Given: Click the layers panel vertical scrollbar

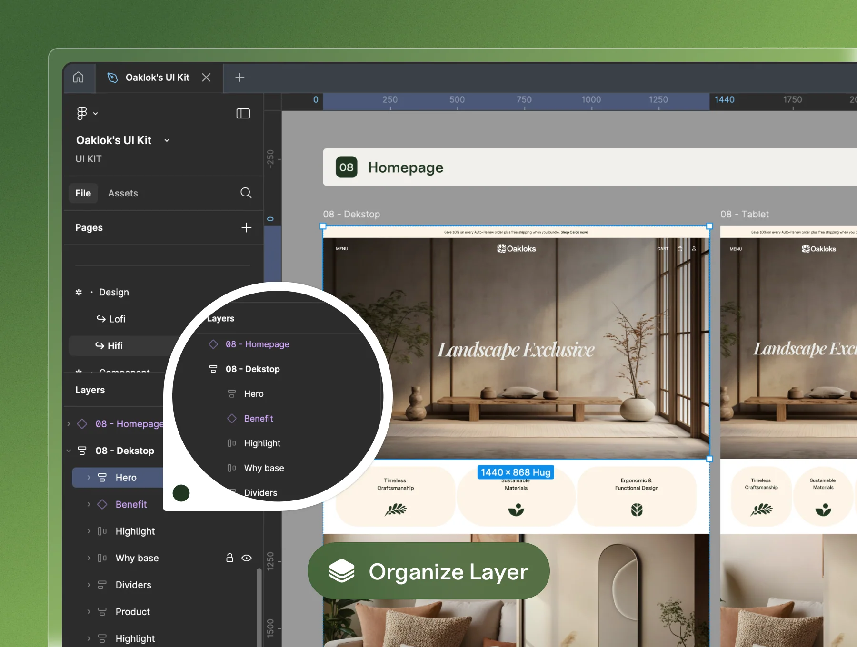Looking at the screenshot, I should click(259, 607).
